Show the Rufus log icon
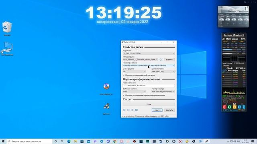The image size is (257, 144). pos(137,110)
